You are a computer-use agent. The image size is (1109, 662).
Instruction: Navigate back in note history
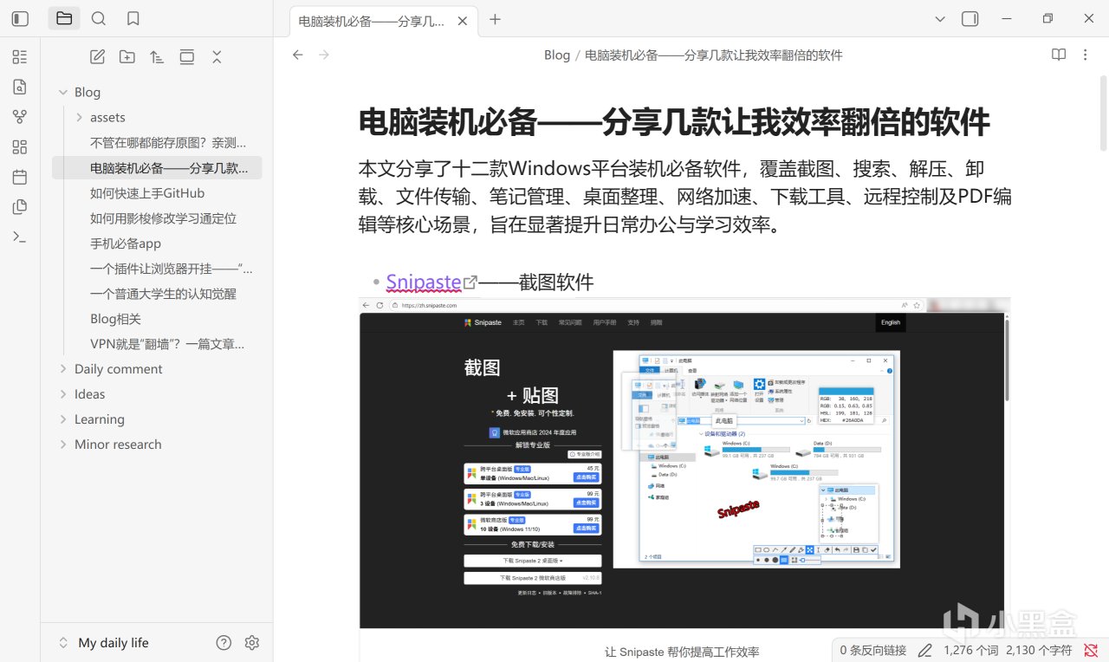[x=298, y=55]
